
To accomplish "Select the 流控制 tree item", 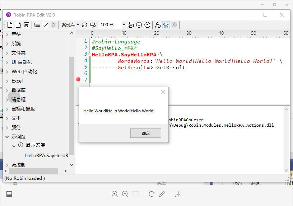I will [x=18, y=165].
